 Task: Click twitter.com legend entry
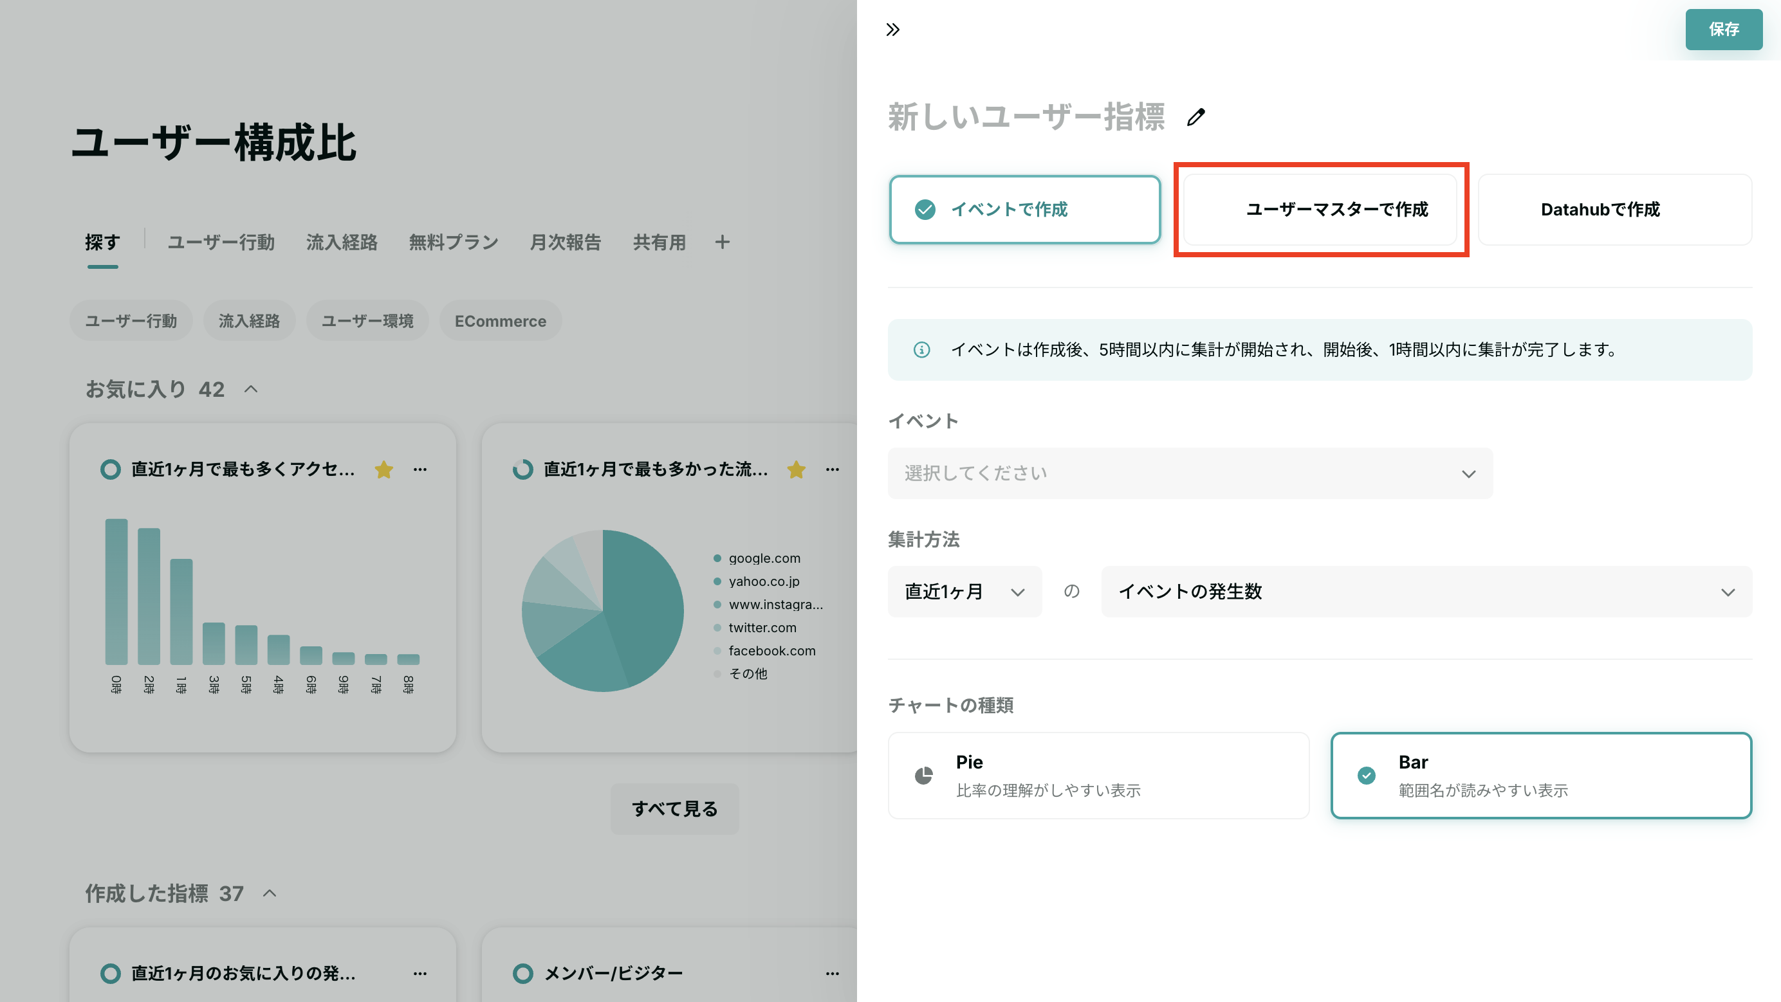point(755,628)
